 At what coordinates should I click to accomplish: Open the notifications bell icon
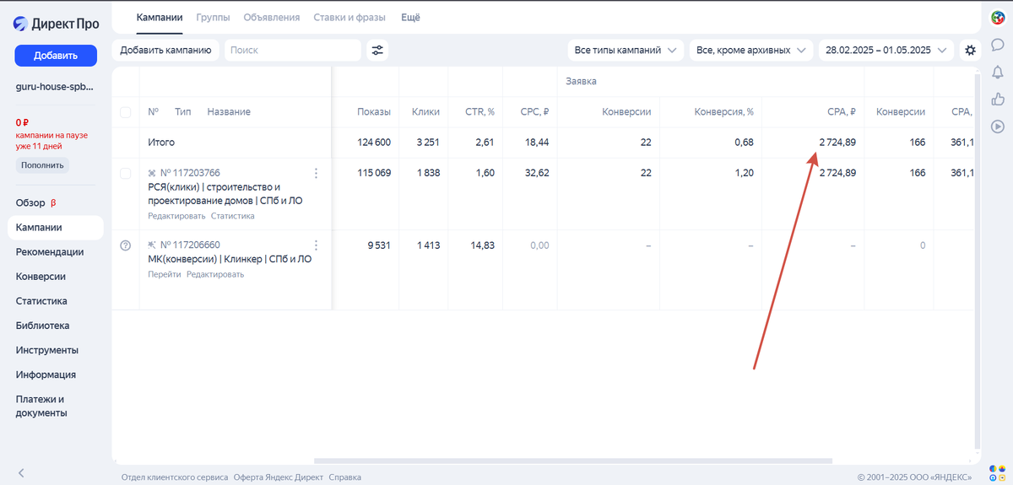tap(997, 72)
